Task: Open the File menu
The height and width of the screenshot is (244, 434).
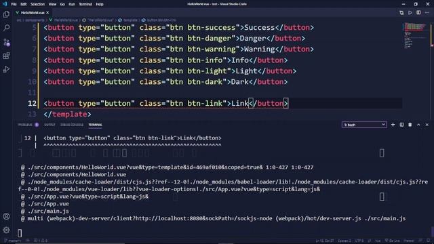Action: click(x=14, y=4)
